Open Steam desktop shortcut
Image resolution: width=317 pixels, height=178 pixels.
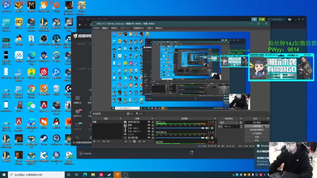pyautogui.click(x=44, y=140)
